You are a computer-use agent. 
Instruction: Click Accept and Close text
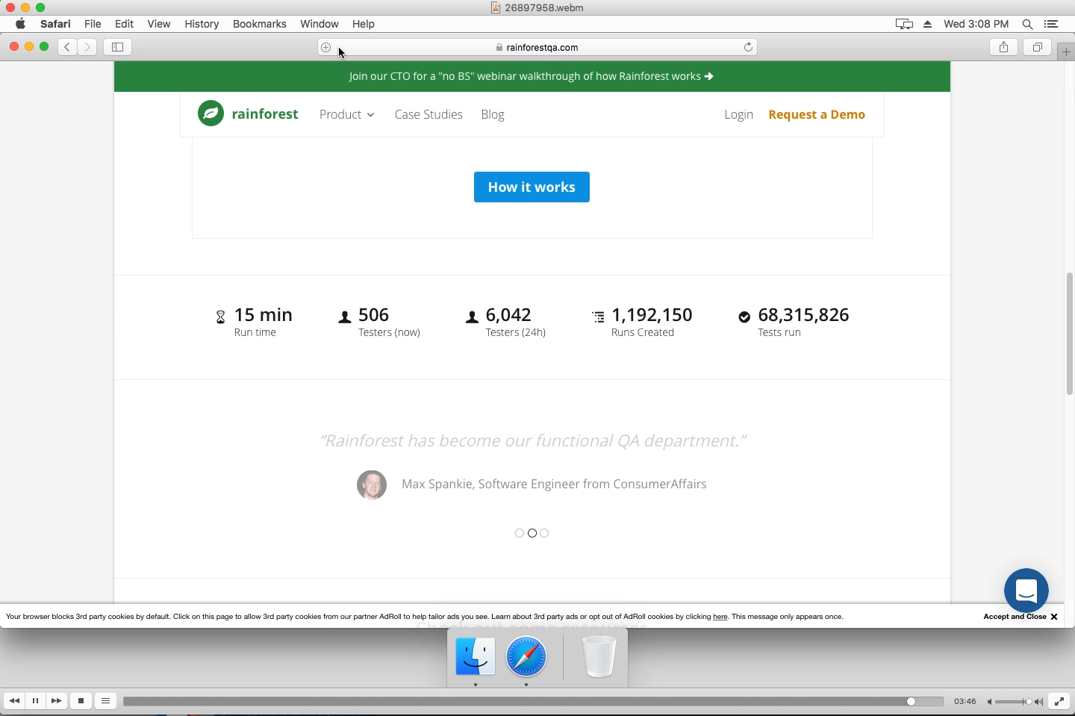[x=1015, y=617]
